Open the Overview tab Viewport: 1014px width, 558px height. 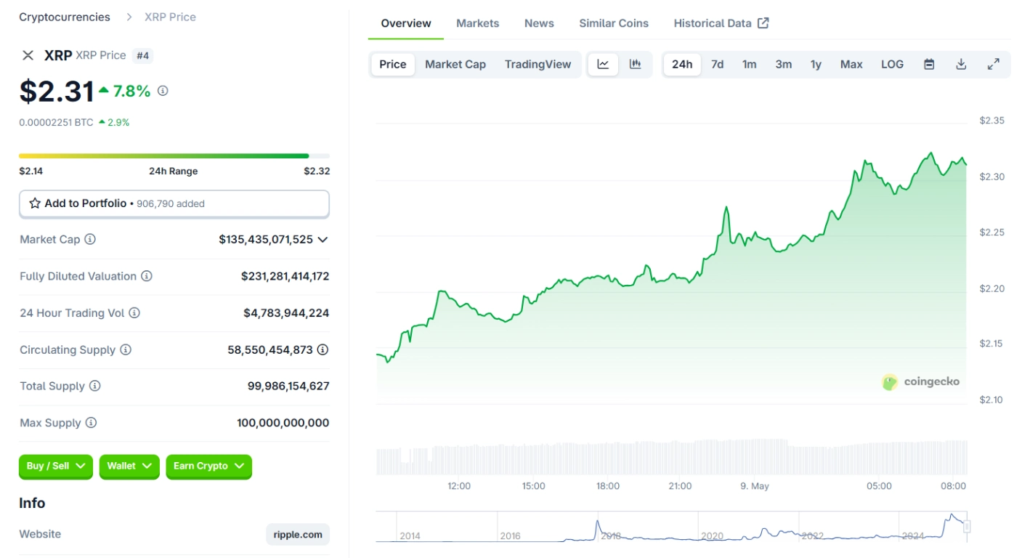click(x=406, y=23)
